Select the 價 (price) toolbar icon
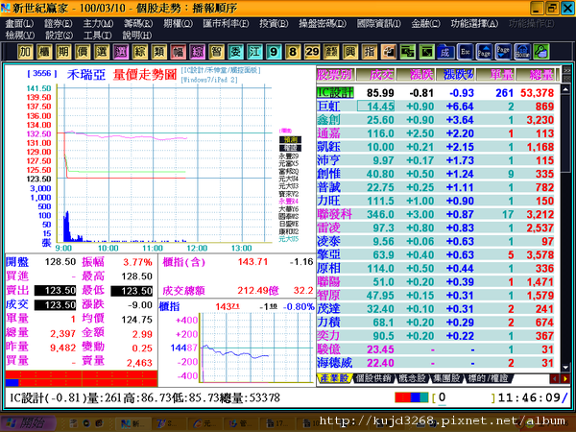576x432 pixels. 83,52
